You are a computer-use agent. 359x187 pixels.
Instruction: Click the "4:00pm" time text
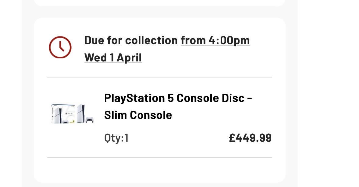tap(229, 40)
